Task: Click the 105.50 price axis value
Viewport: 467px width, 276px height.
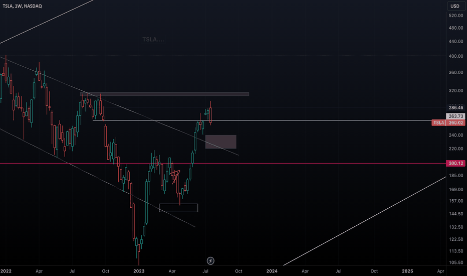Action: tap(455, 262)
